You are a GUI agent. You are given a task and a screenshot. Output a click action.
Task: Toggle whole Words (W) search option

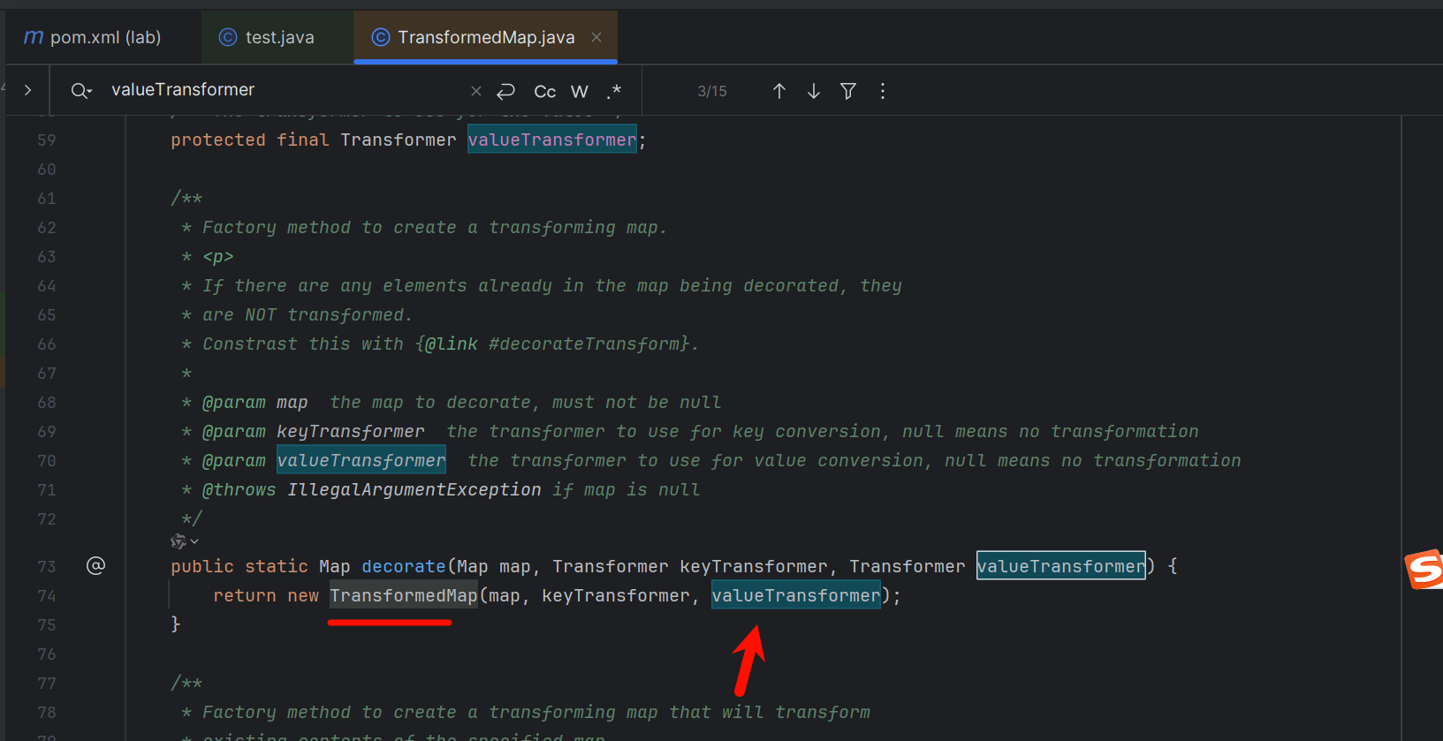[579, 92]
